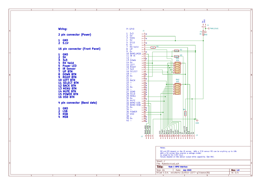Click resistor R2 symbol

coord(176,51)
